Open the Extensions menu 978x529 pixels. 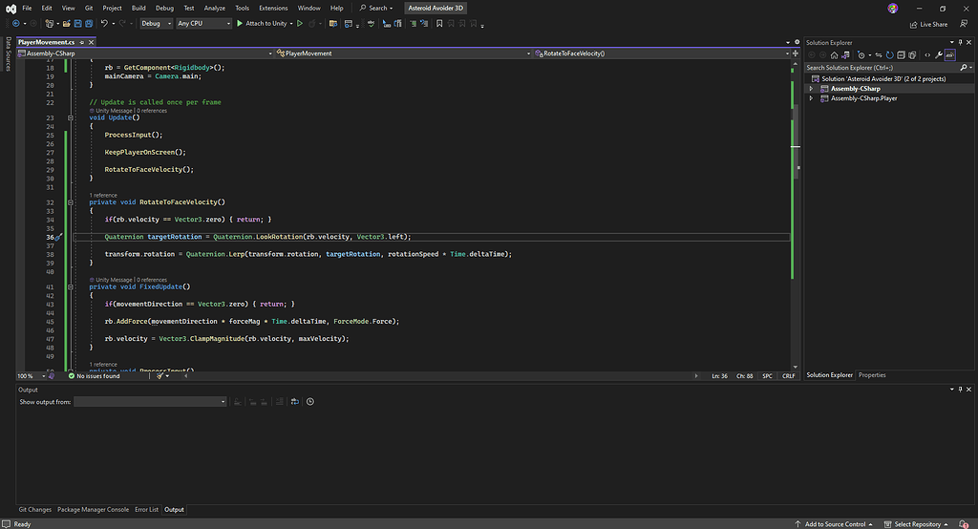tap(273, 8)
